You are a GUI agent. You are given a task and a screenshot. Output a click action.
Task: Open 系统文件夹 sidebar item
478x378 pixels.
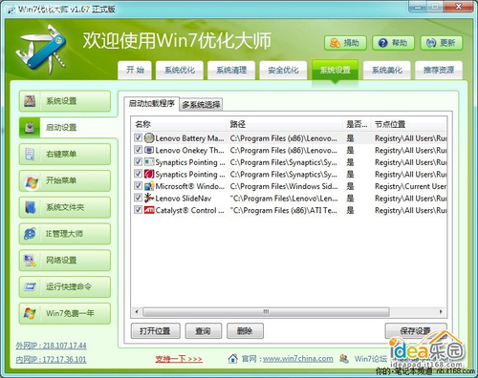pos(65,207)
